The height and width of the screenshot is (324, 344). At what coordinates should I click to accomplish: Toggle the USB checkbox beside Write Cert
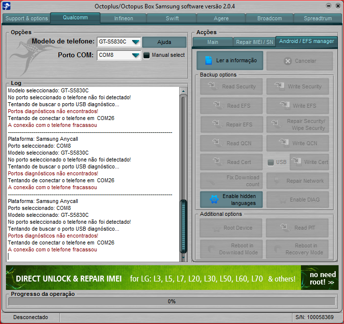pos(271,162)
